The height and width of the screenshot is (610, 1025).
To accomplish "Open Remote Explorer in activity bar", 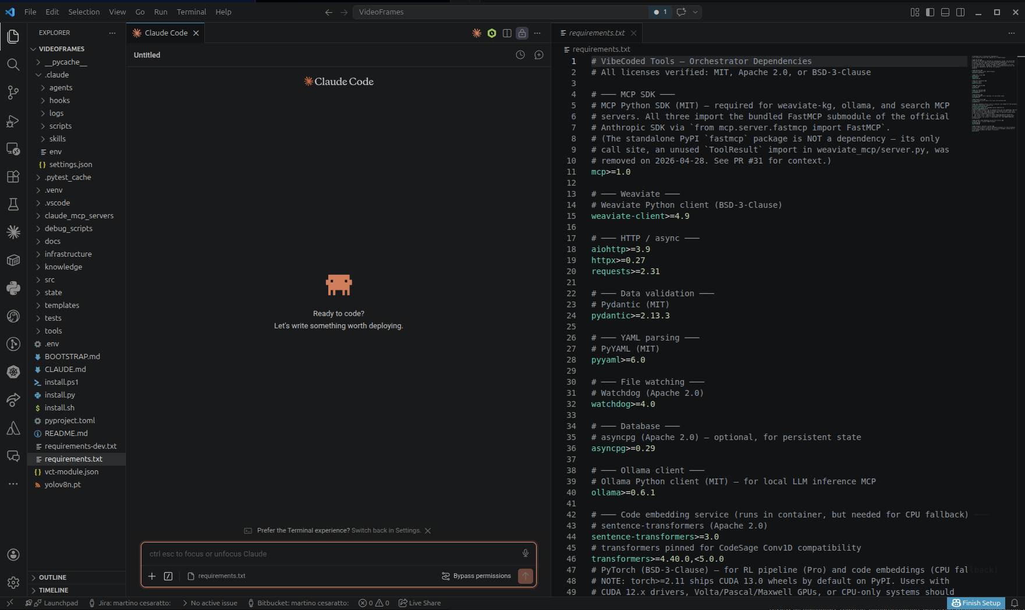I will tap(13, 148).
